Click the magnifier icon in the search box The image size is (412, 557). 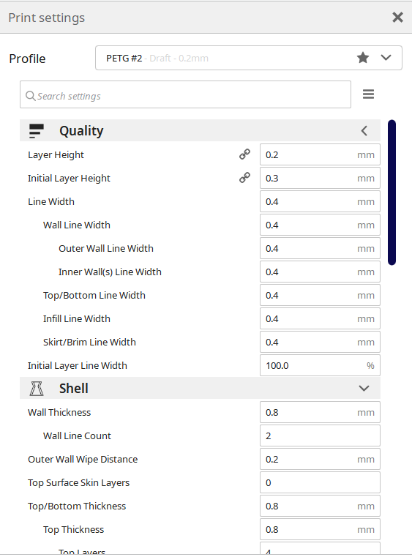tap(31, 96)
